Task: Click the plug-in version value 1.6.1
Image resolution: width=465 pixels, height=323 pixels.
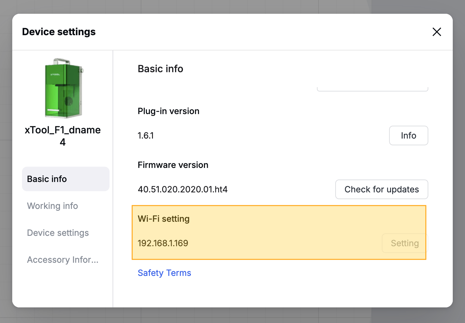Action: point(146,136)
